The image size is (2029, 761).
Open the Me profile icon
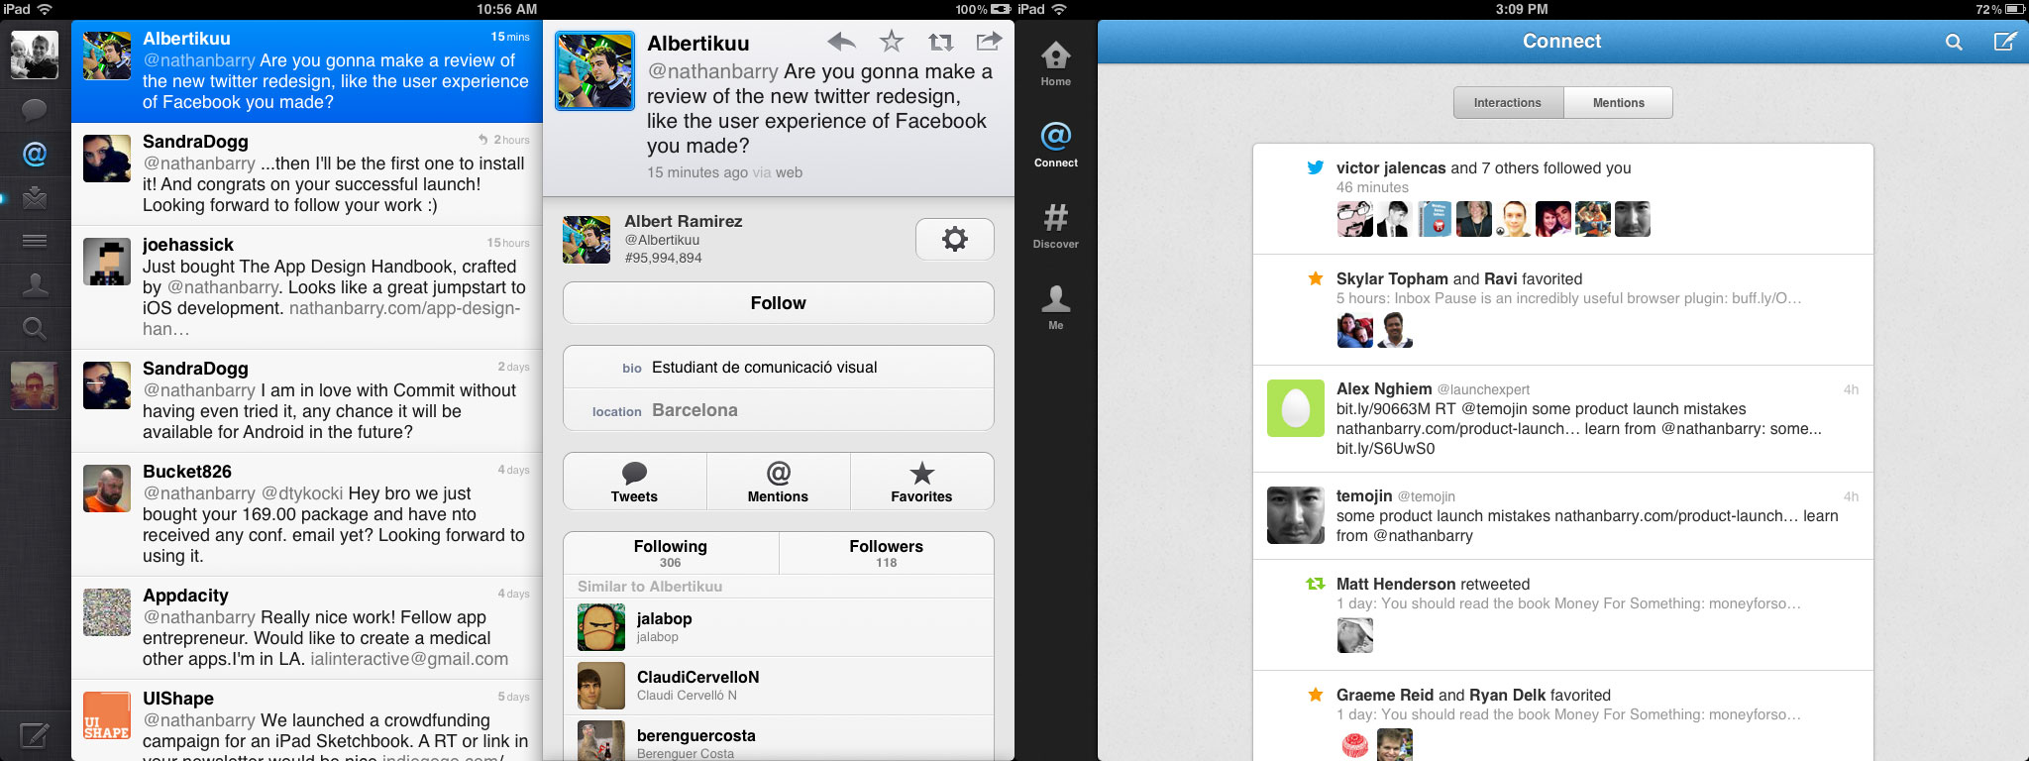coord(1055,307)
